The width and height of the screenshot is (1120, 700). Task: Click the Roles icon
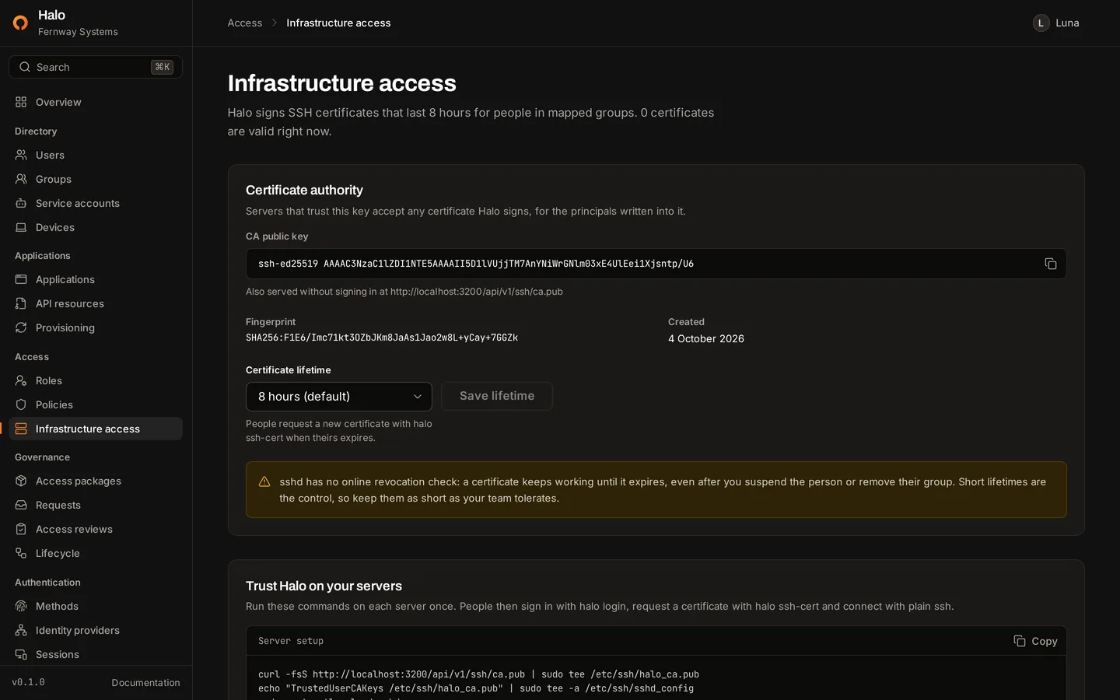click(x=21, y=380)
